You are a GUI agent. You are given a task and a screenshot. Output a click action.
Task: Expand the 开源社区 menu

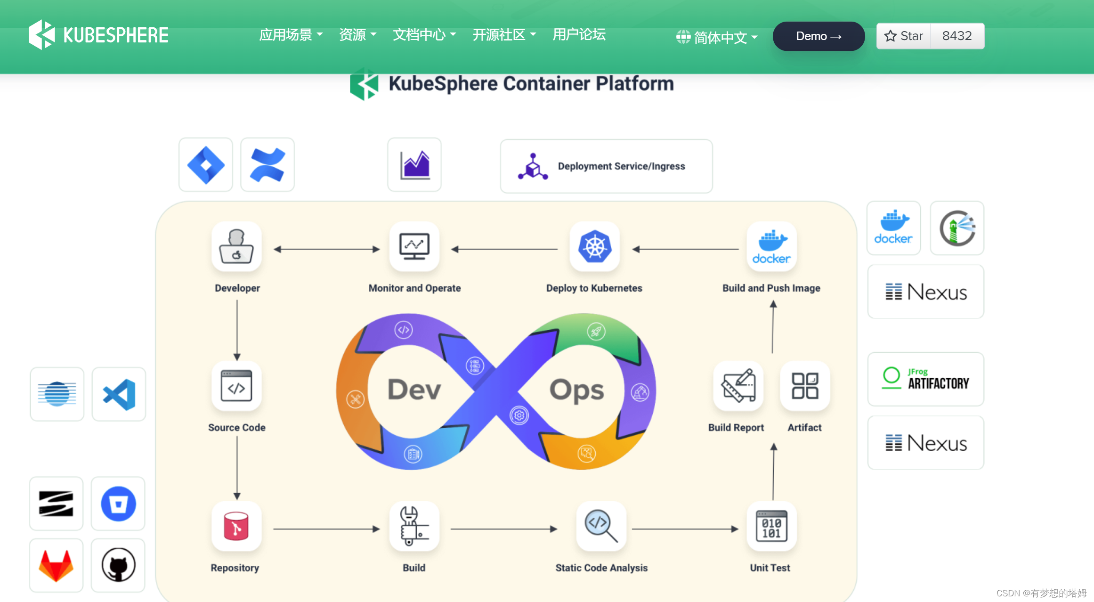point(504,35)
